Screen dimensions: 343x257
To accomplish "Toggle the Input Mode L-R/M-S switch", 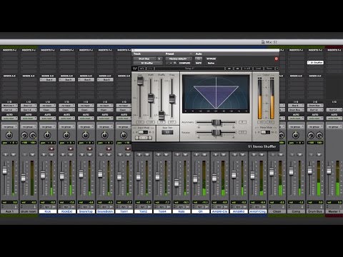I will coord(143,132).
